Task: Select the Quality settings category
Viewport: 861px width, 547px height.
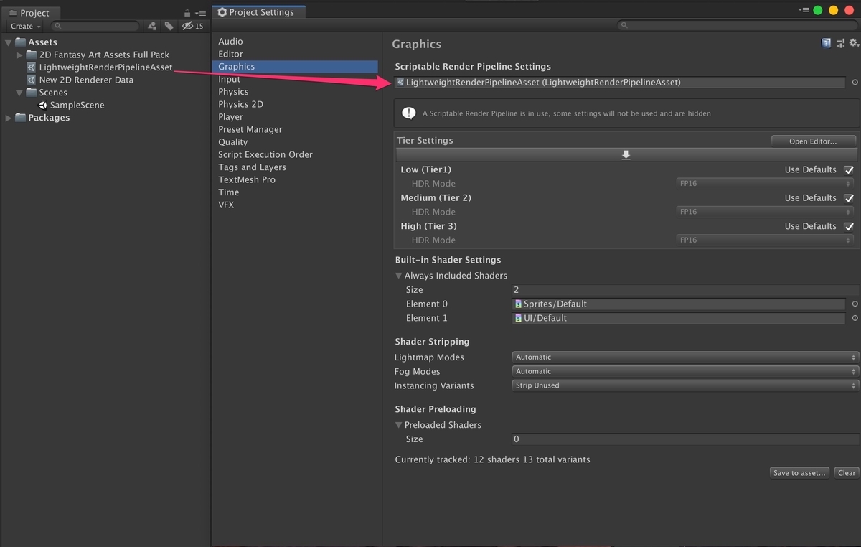Action: click(x=232, y=142)
